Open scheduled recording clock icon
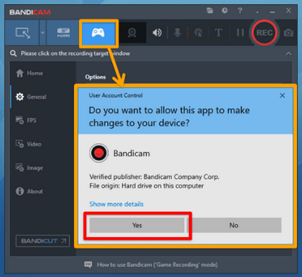Image resolution: width=302 pixels, height=277 pixels. (224, 11)
